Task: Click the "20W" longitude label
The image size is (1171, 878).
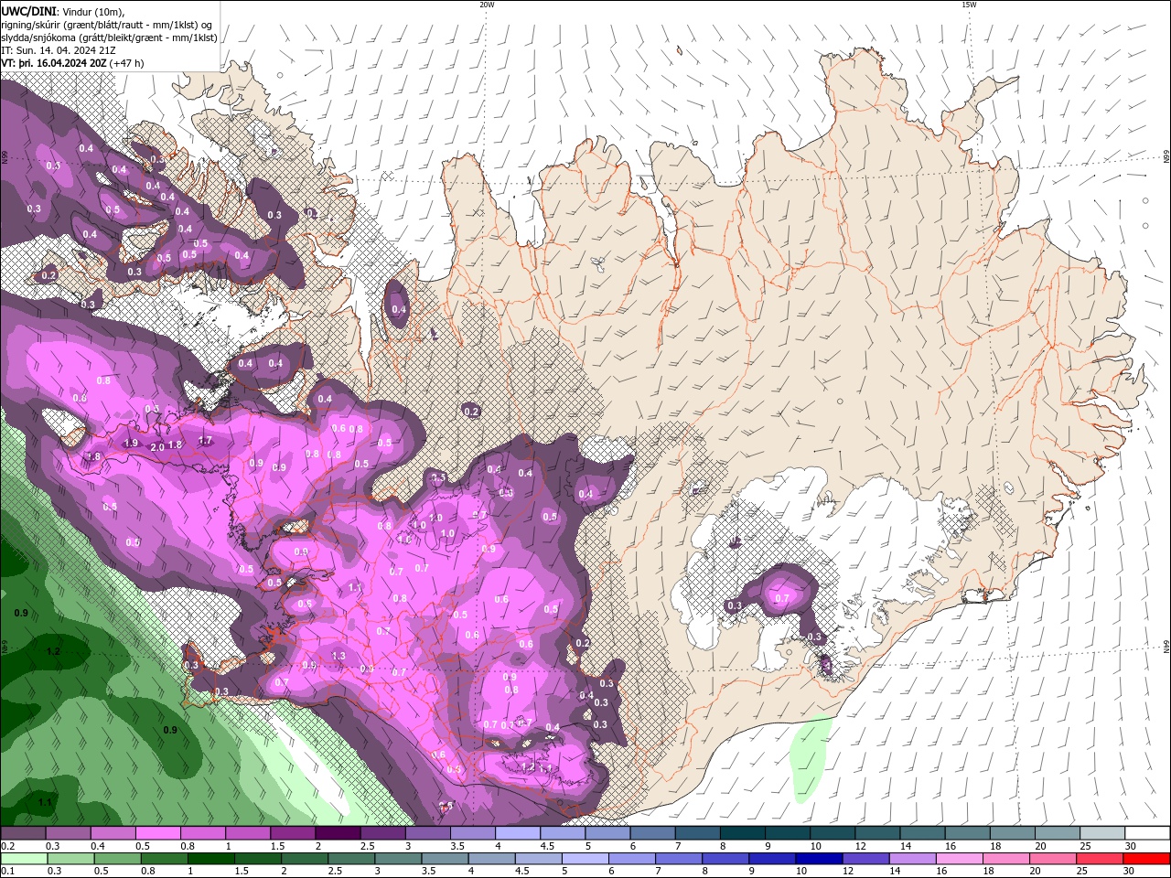Action: click(x=487, y=5)
